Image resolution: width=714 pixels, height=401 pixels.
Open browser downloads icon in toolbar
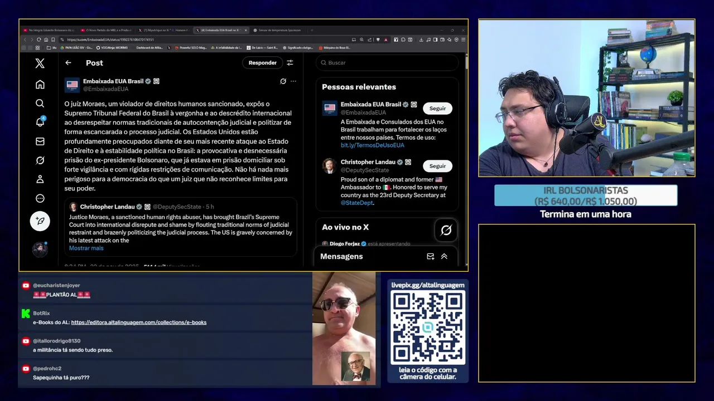click(421, 40)
